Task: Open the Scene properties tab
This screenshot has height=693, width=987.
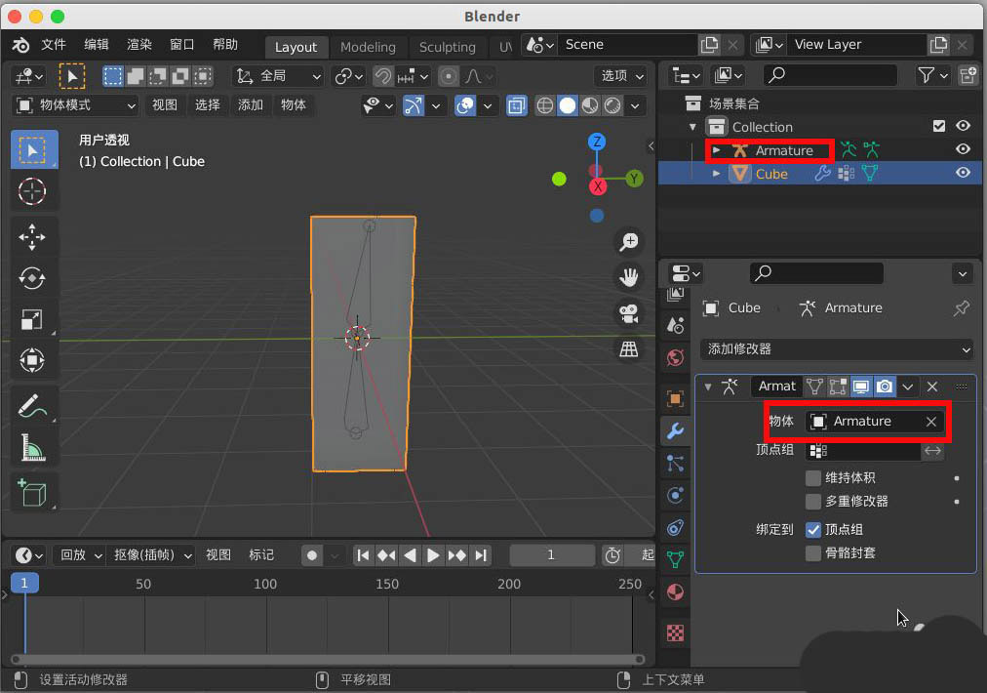Action: (x=675, y=325)
